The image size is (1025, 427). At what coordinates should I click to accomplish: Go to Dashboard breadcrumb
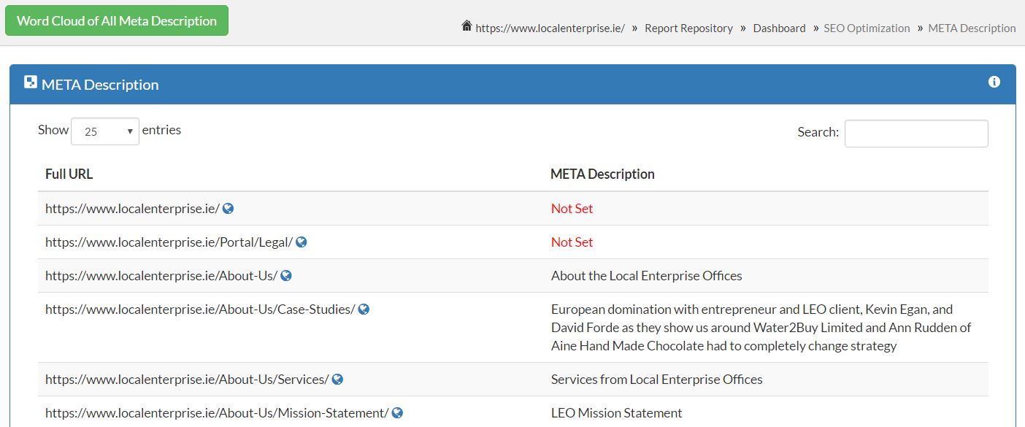[779, 28]
